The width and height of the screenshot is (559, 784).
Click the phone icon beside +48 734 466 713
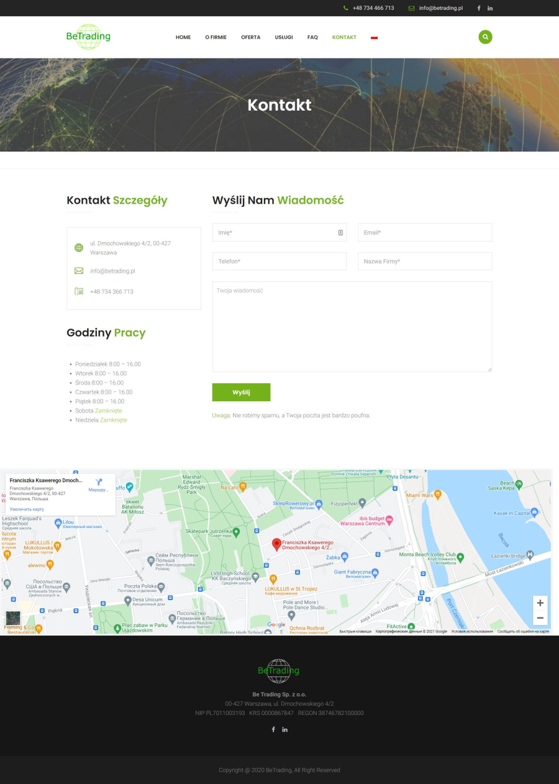tap(346, 8)
